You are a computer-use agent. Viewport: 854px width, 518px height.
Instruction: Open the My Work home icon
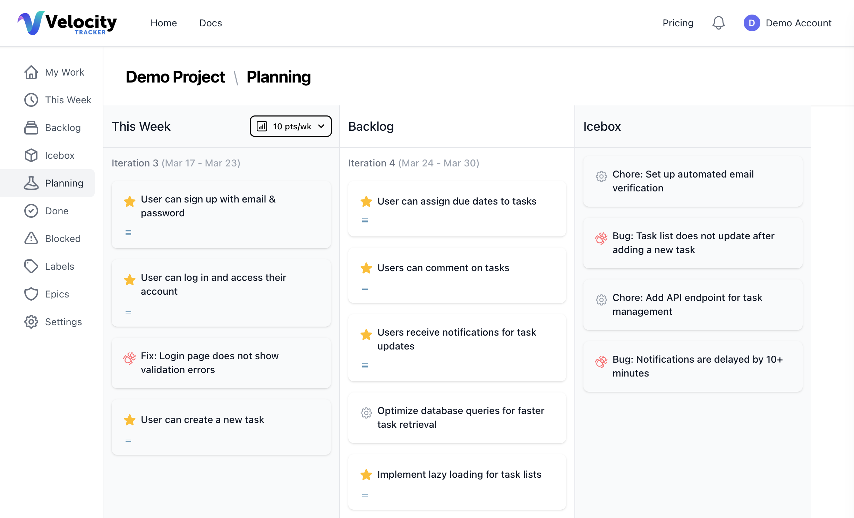(x=31, y=72)
